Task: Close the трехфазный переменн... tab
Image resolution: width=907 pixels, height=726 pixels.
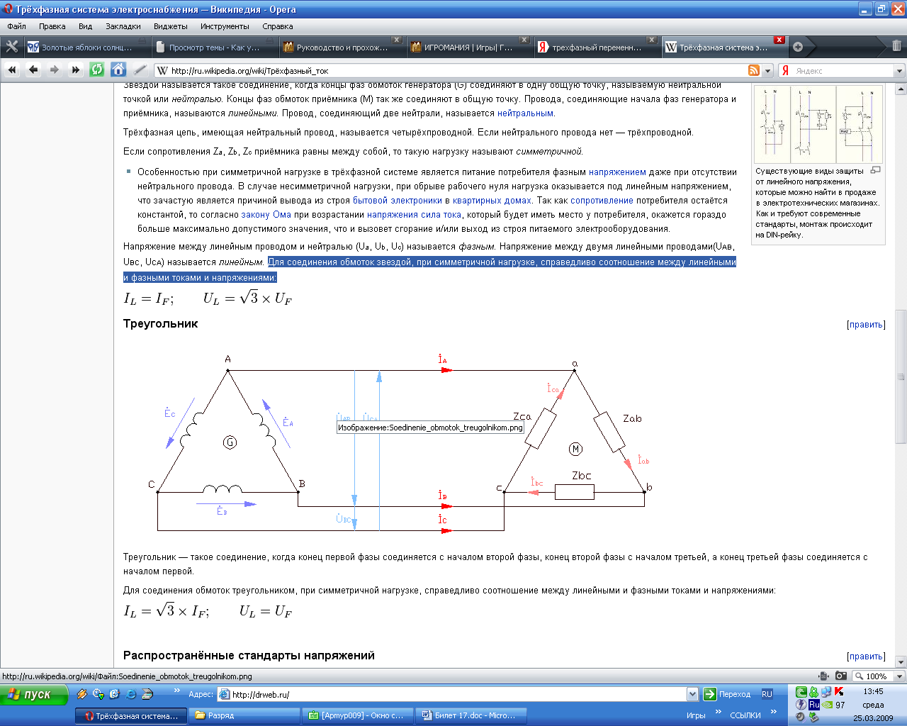Action: point(652,40)
